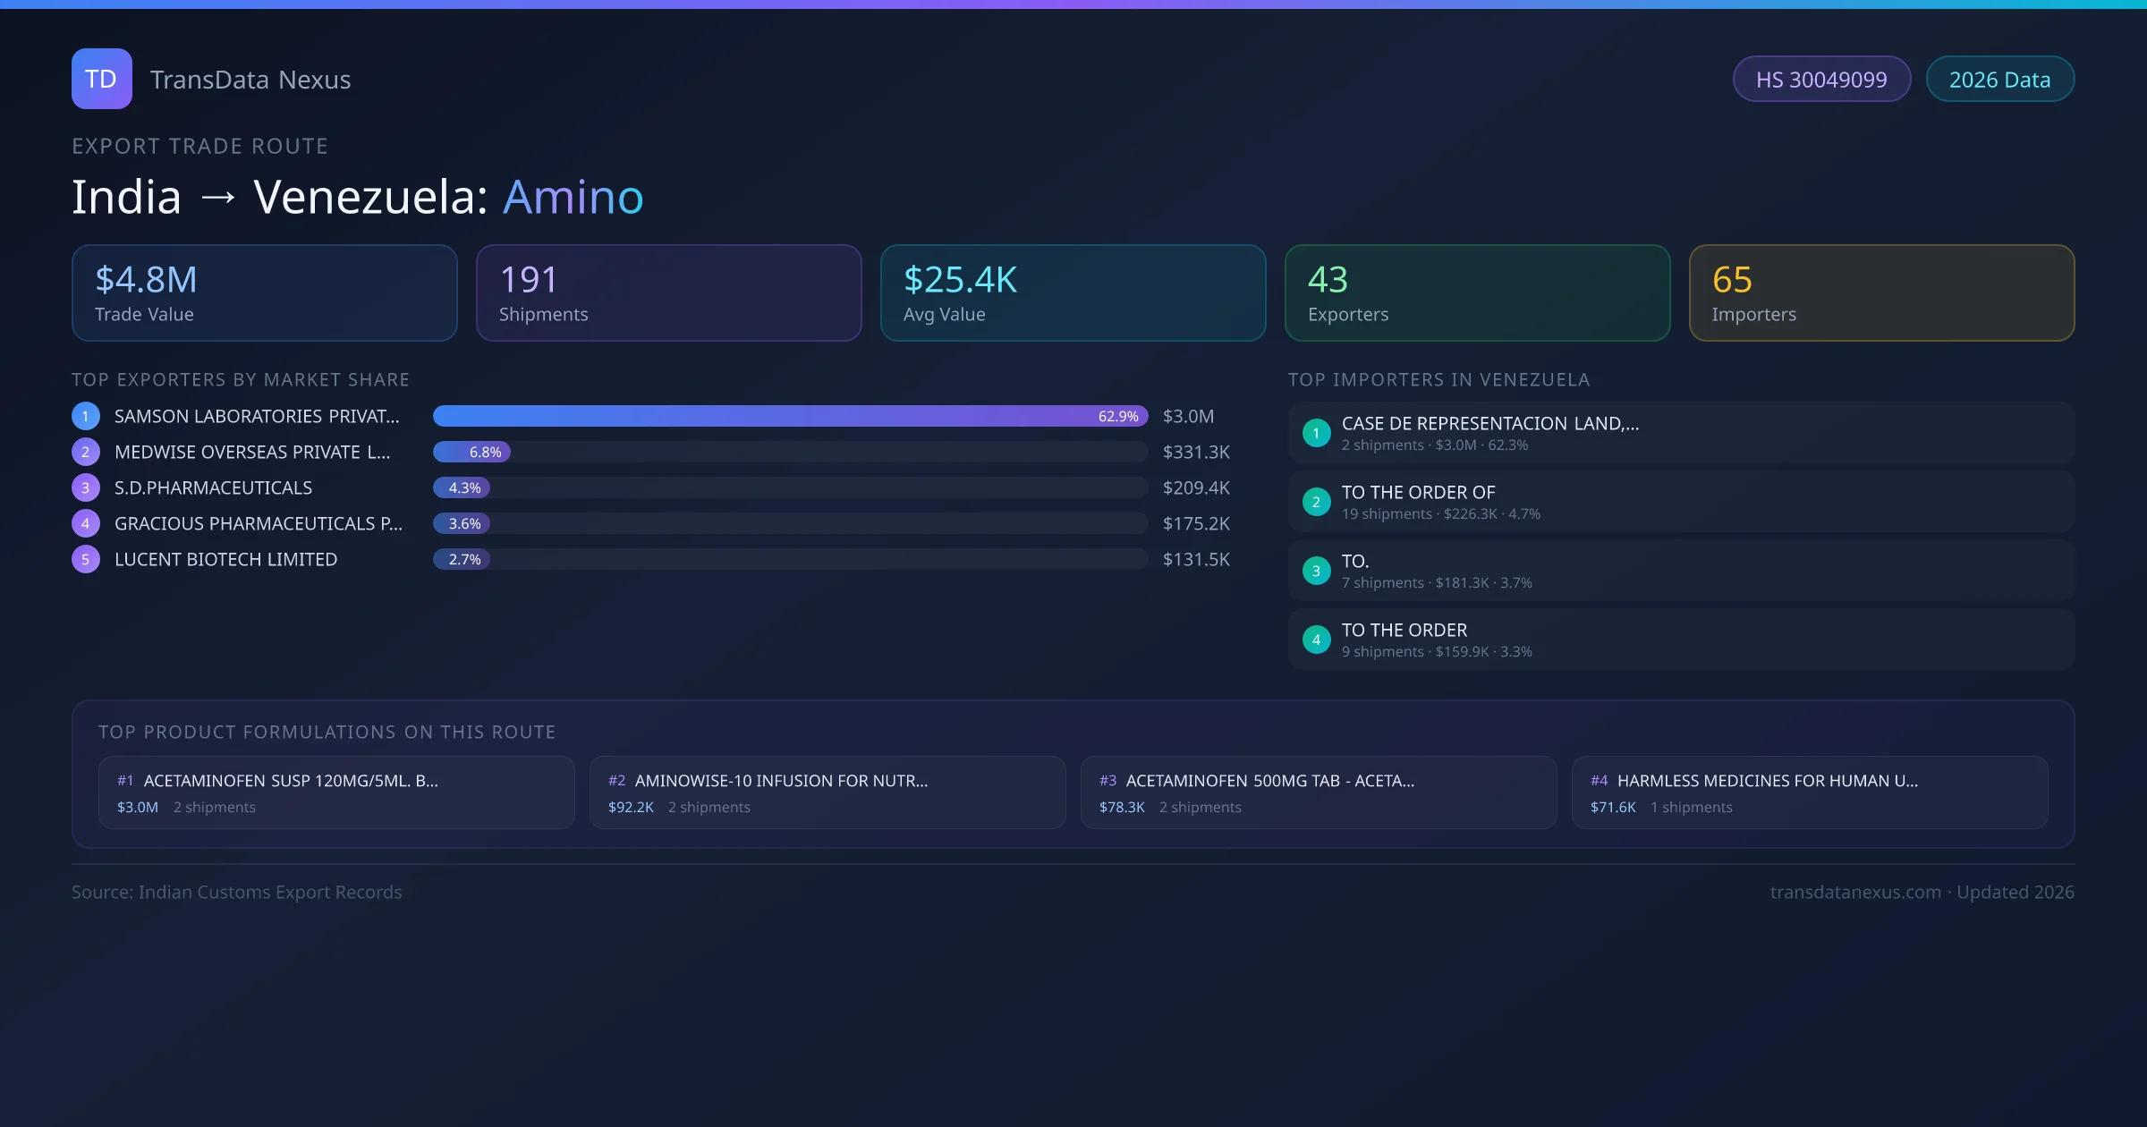Open the $4.8M Trade Value card
The height and width of the screenshot is (1127, 2147).
pyautogui.click(x=264, y=292)
